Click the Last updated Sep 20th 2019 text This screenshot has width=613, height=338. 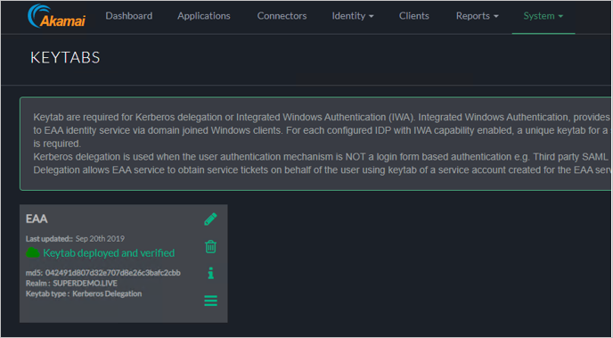75,239
